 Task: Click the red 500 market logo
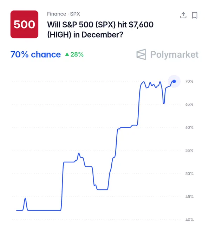coord(24,24)
